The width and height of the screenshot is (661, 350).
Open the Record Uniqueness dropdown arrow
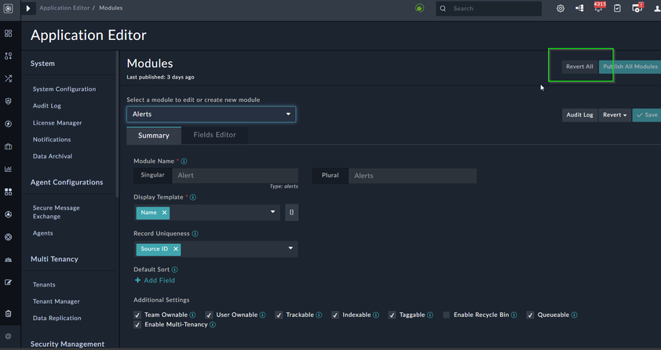pyautogui.click(x=290, y=249)
